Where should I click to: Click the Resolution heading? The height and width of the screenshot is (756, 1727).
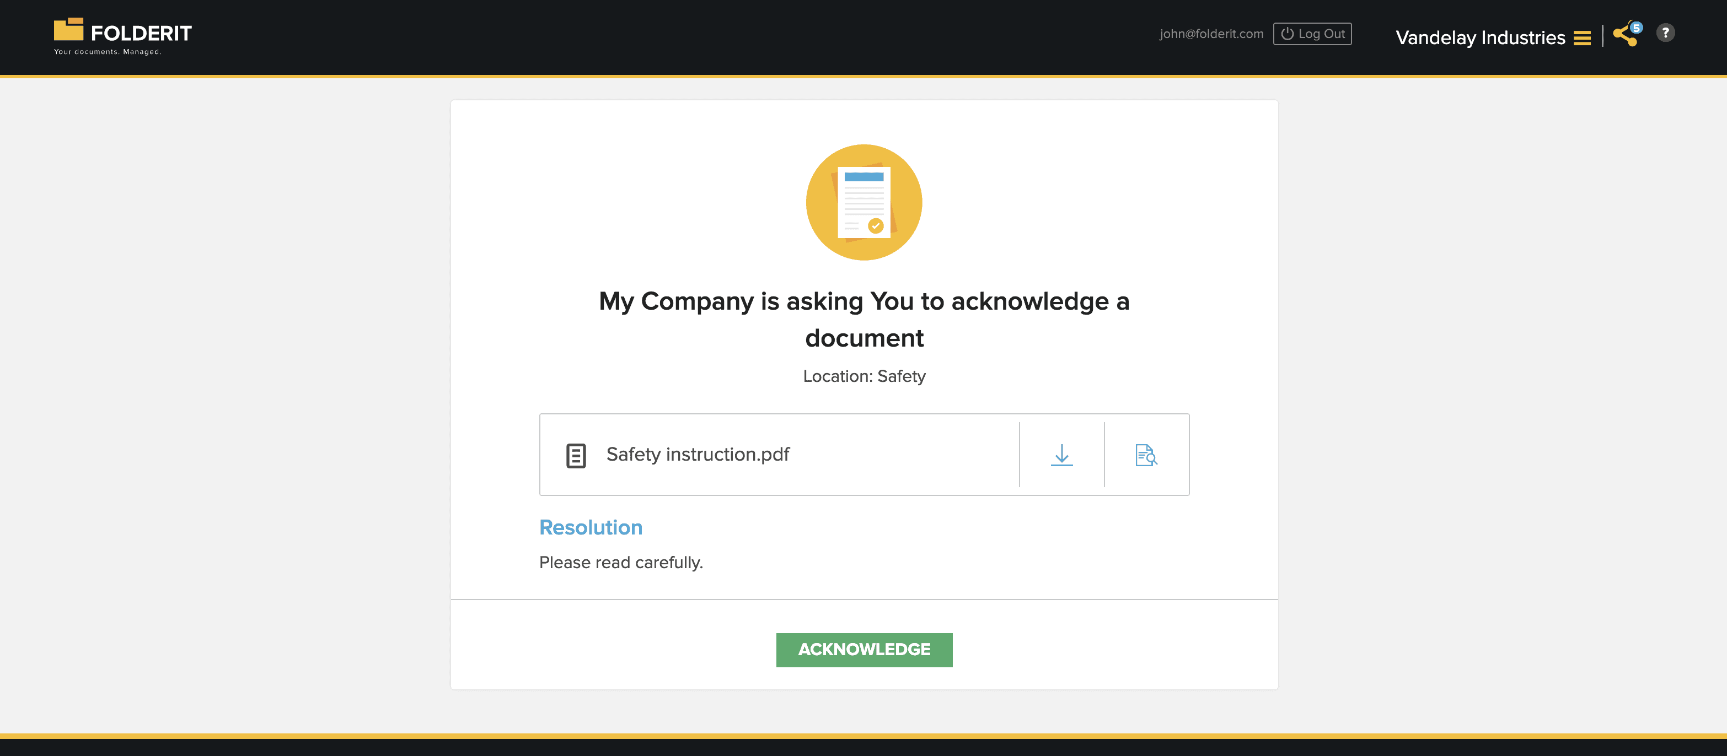pos(591,527)
